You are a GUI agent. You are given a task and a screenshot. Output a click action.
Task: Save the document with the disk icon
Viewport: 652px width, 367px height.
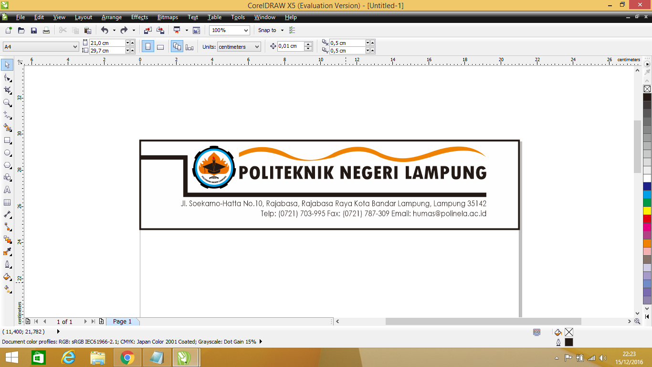tap(34, 30)
